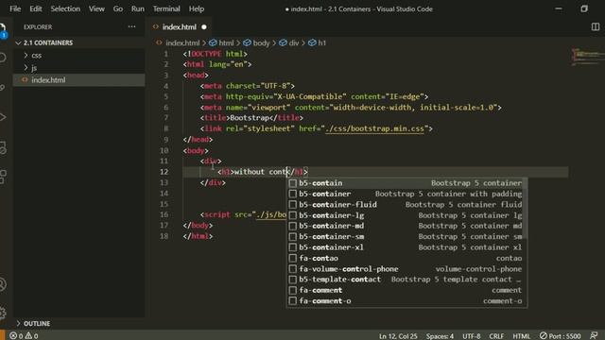
Task: Open the Run menu
Action: tap(137, 8)
